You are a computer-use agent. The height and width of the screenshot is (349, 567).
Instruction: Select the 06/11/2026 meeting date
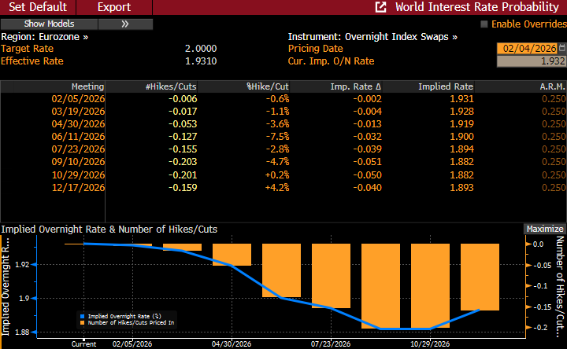tap(77, 137)
